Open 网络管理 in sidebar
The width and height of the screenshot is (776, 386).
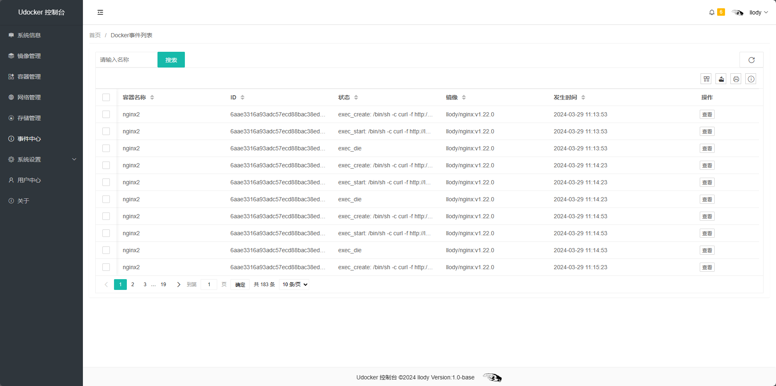point(41,97)
